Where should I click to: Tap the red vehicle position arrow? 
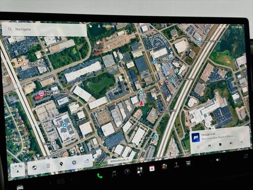point(142,103)
